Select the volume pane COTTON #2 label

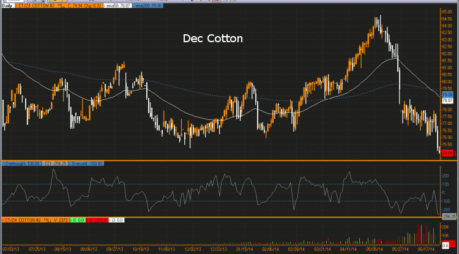pos(24,219)
